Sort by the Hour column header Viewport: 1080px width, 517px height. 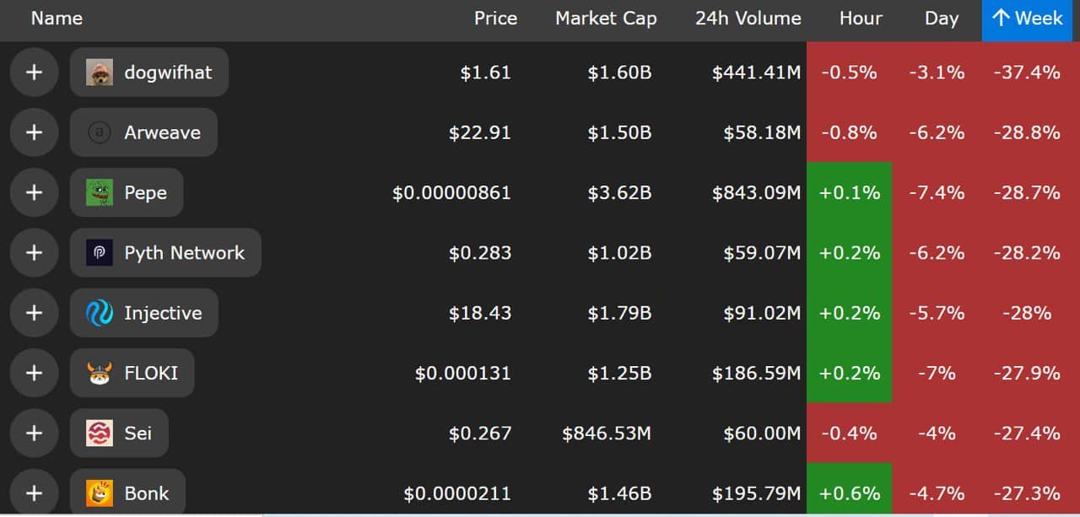pyautogui.click(x=861, y=19)
